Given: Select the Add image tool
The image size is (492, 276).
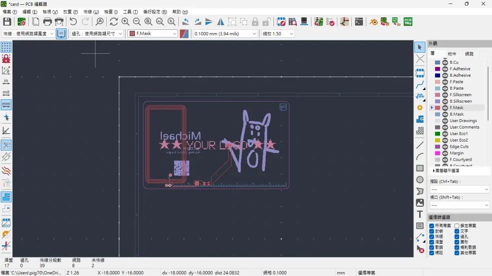Looking at the screenshot, I should pos(420,203).
